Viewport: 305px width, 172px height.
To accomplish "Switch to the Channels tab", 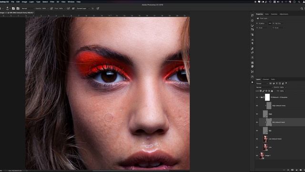I will pyautogui.click(x=266, y=79).
